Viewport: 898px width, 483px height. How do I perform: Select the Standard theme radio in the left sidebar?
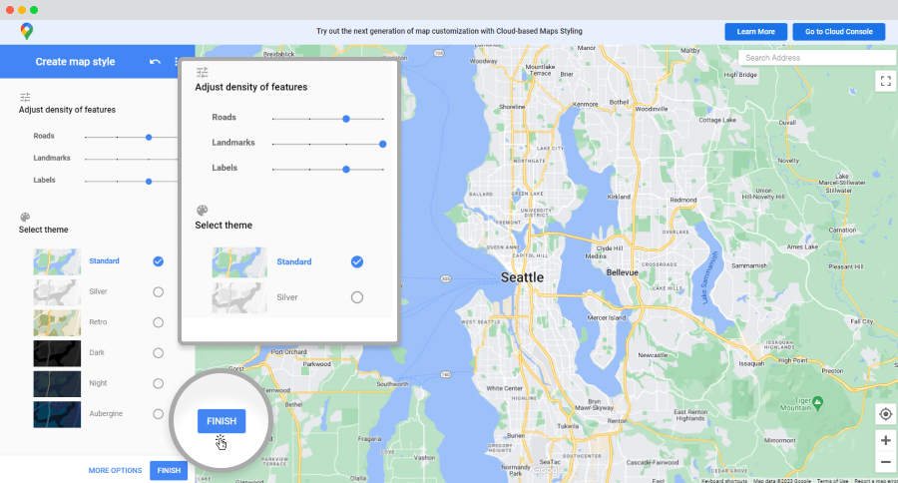pos(158,261)
